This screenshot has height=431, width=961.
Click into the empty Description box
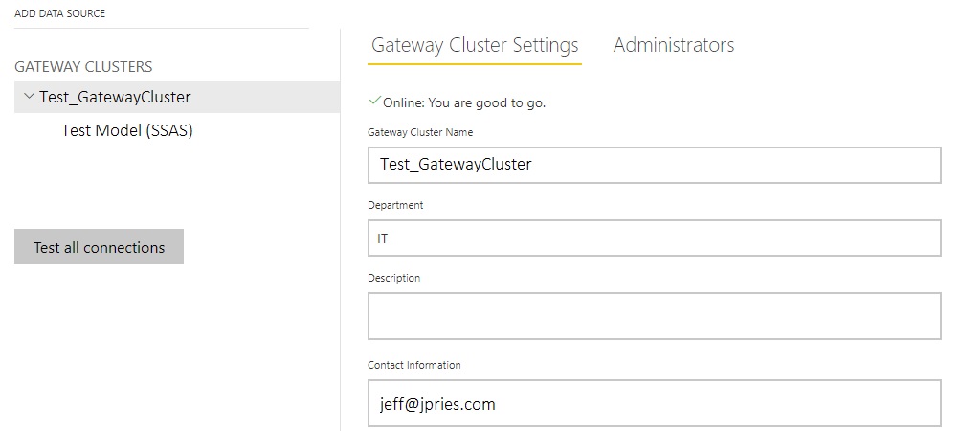coord(655,316)
